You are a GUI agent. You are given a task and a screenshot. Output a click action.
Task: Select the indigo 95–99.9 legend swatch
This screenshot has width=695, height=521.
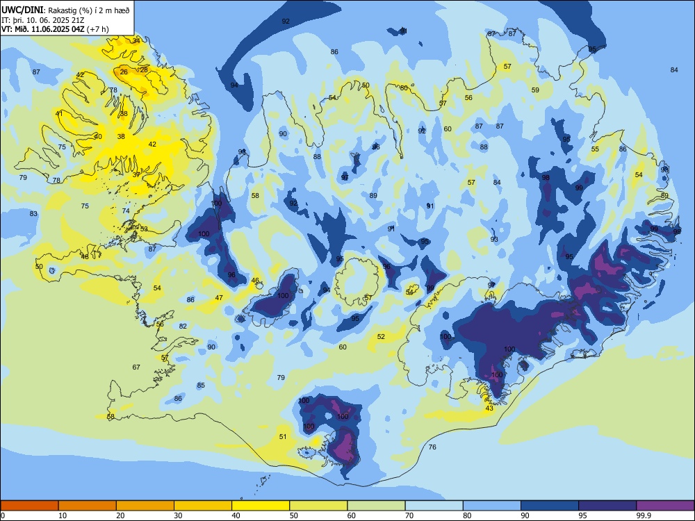pyautogui.click(x=607, y=505)
